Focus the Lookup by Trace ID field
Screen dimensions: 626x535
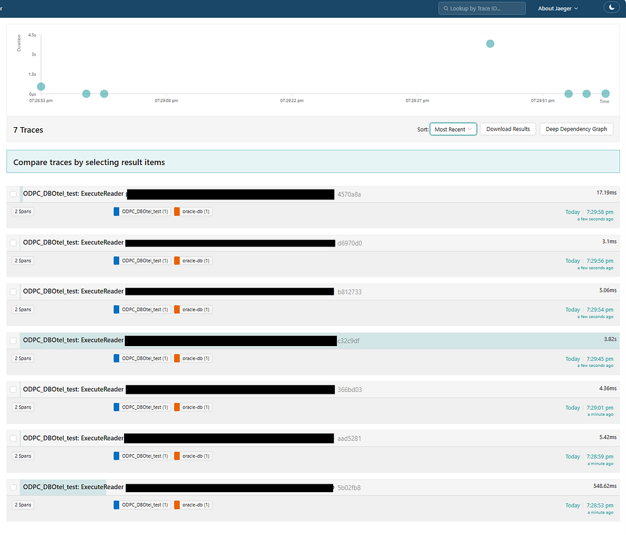(x=482, y=9)
